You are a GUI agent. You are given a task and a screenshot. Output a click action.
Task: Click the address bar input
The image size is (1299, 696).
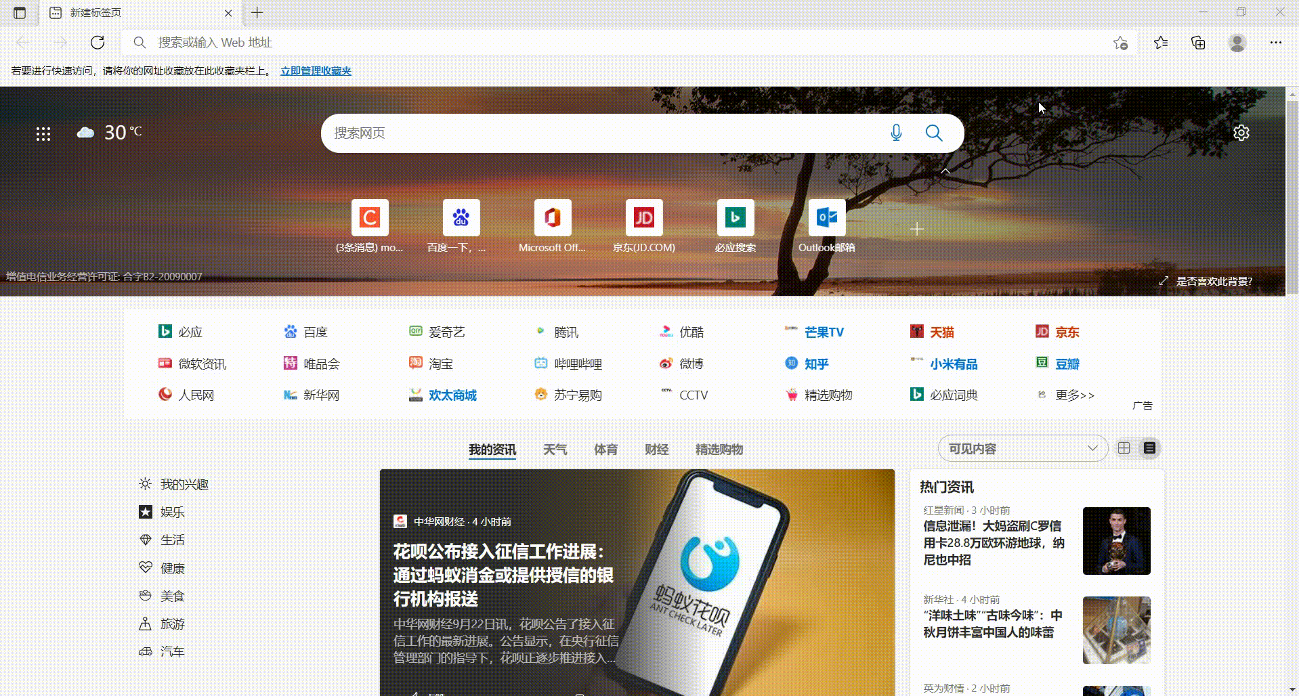click(630, 43)
